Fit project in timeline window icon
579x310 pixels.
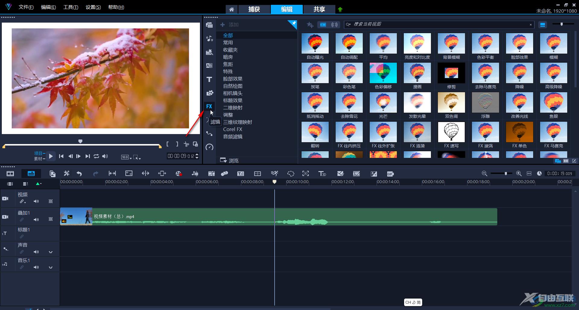click(x=529, y=174)
